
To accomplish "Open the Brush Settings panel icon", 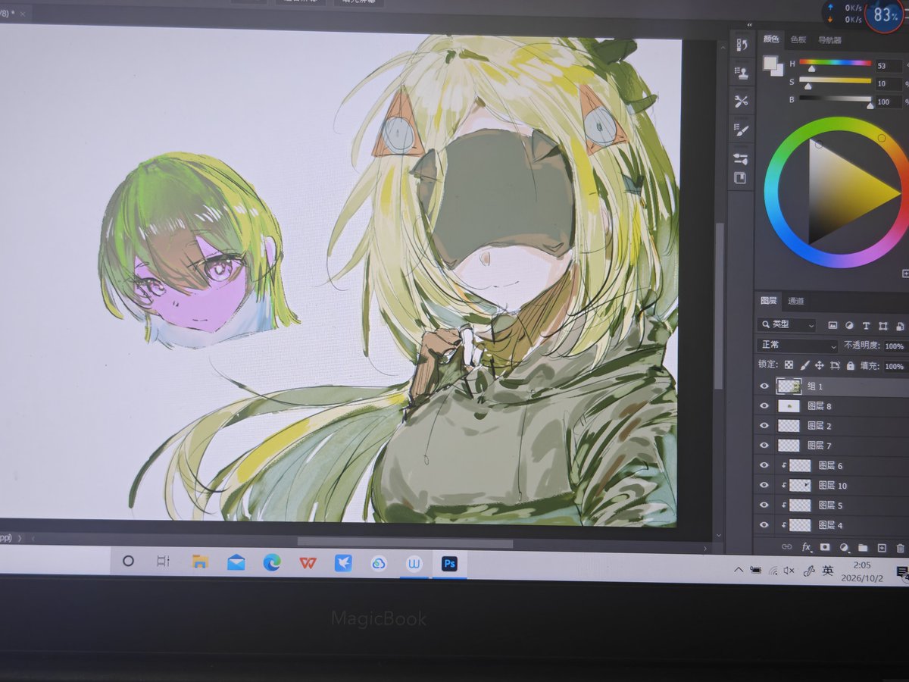I will tap(742, 158).
